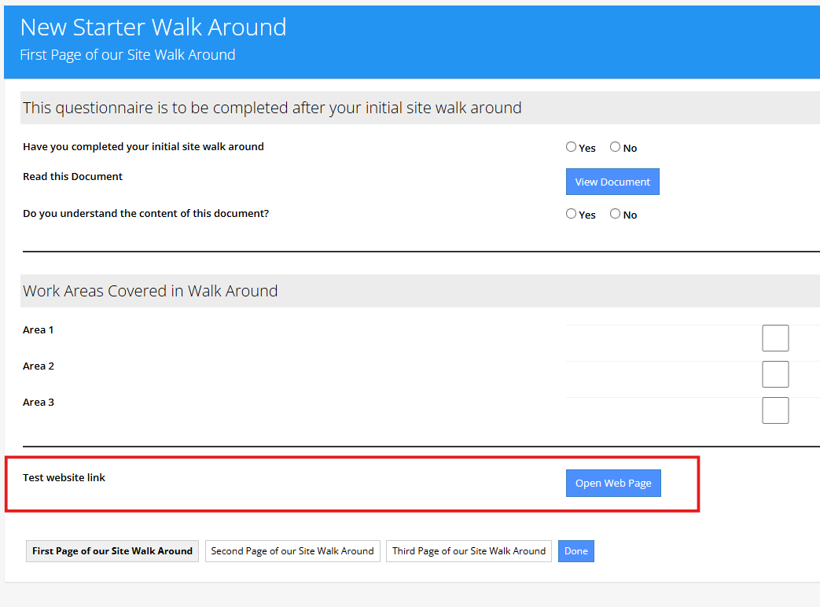Open Web Page for the test website link

point(613,483)
